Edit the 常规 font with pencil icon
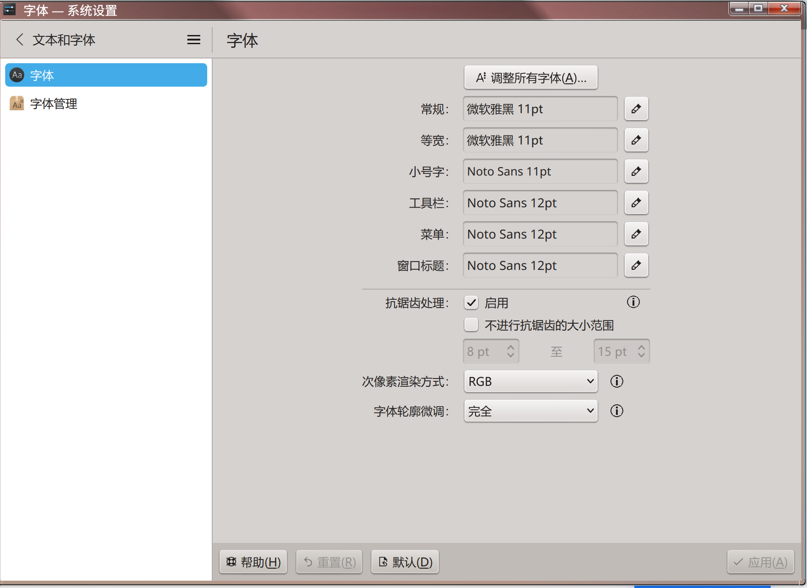Image resolution: width=807 pixels, height=588 pixels. [636, 109]
